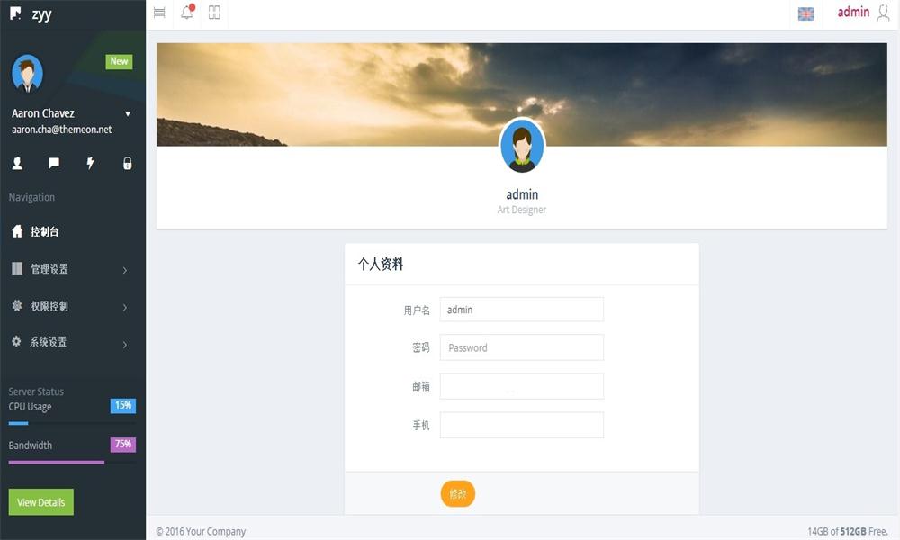900x540 pixels.
Task: Focus the 密码 Password input field
Action: tap(522, 347)
